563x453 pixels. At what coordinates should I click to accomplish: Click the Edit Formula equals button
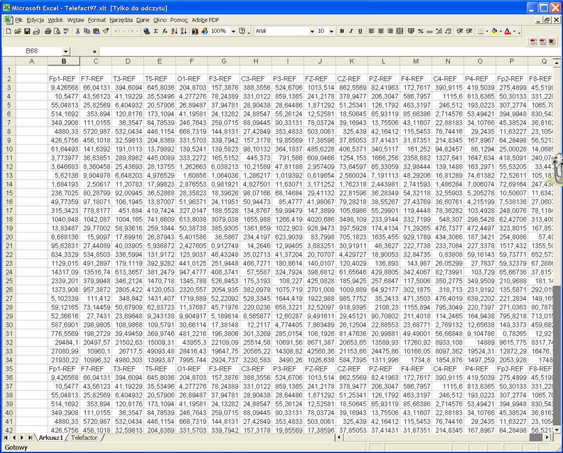click(x=95, y=52)
